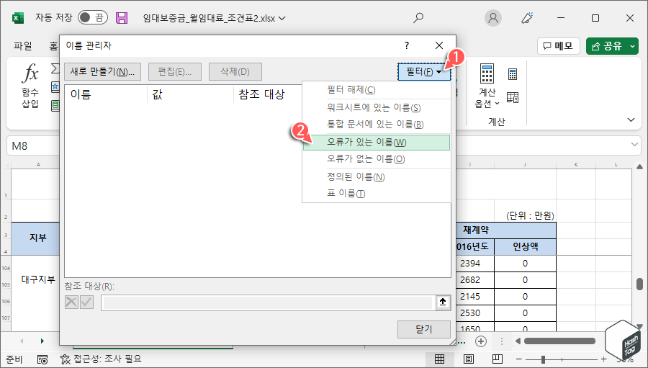Screen dimensions: 648x368
Task: Click the vertical scrollbar thumb
Action: (x=640, y=284)
